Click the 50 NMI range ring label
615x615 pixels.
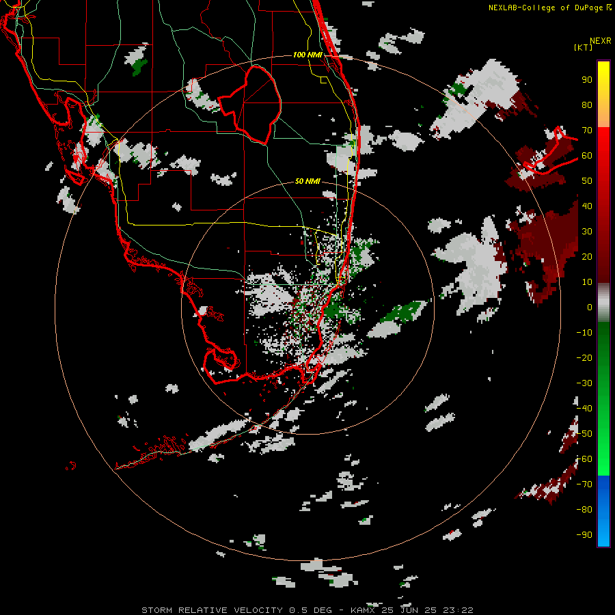pos(307,181)
